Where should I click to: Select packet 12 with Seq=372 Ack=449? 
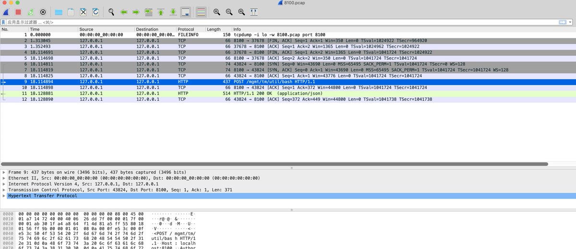tap(288, 99)
